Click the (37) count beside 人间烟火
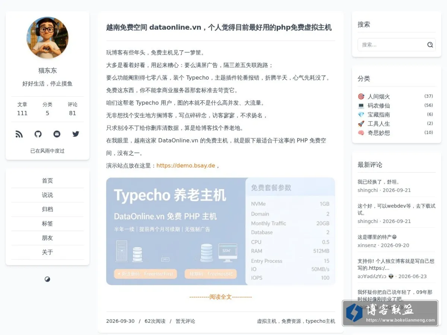 click(429, 96)
